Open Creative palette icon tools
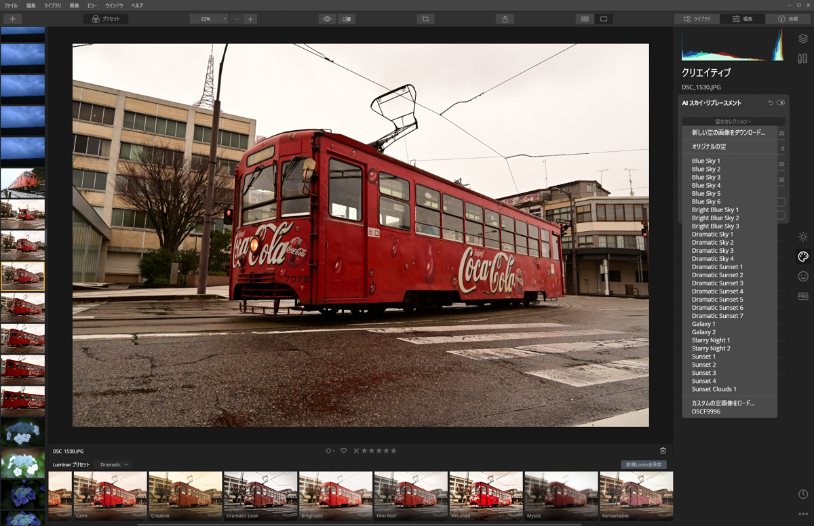This screenshot has width=814, height=526. coord(803,256)
